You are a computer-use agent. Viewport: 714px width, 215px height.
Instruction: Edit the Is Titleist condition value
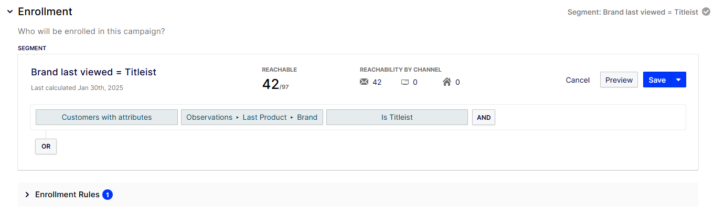(x=397, y=117)
